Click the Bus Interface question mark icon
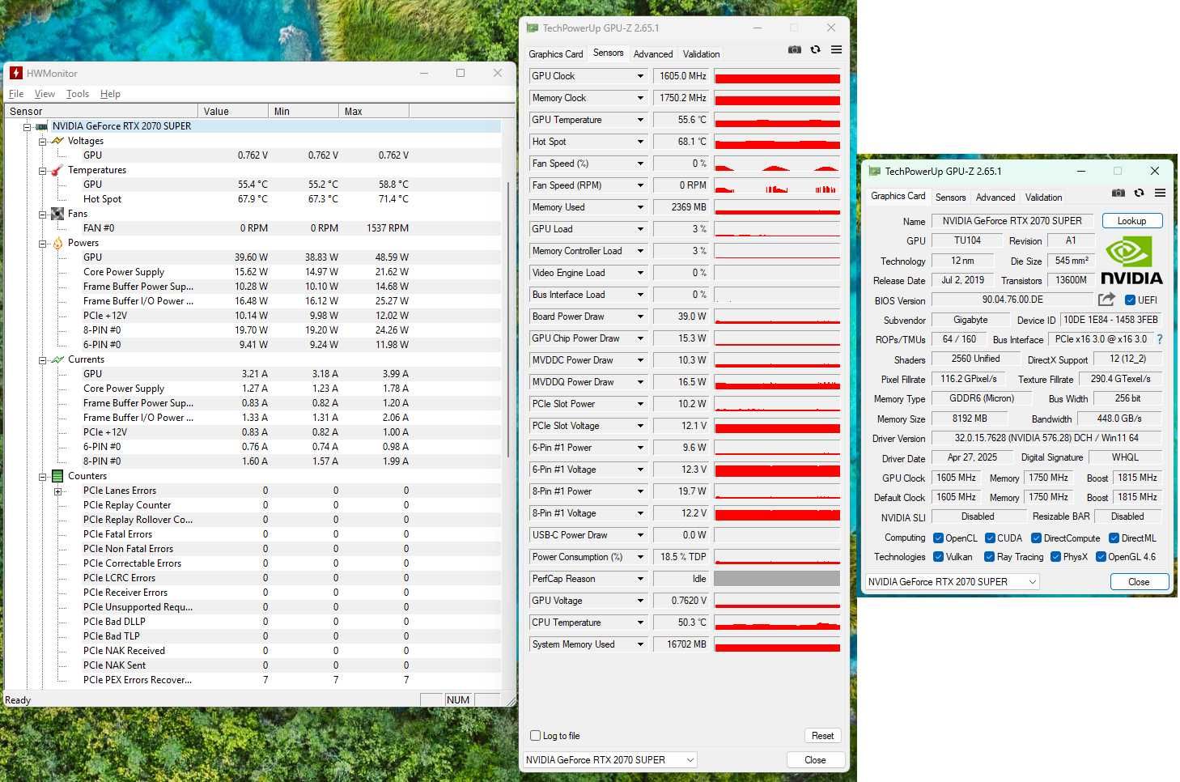 pos(1159,339)
